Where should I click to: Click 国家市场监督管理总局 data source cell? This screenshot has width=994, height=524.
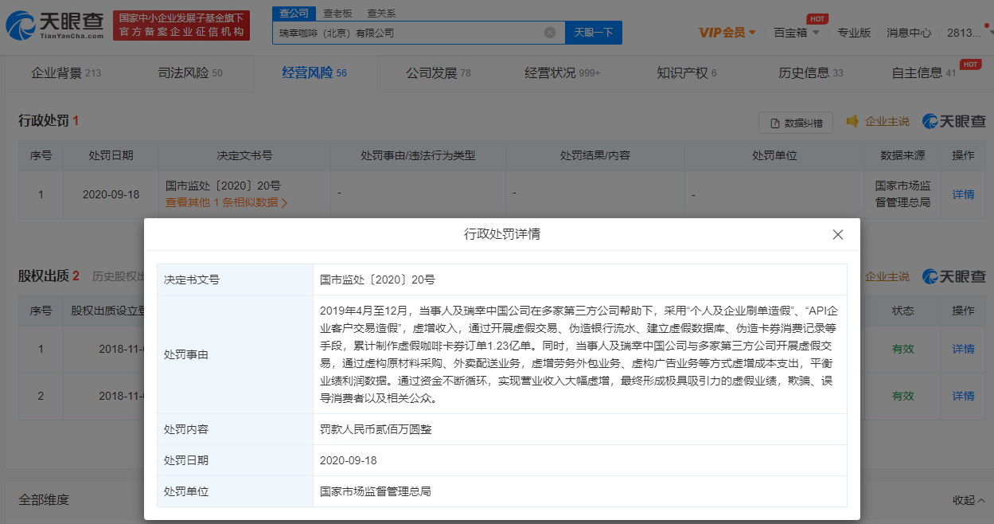pyautogui.click(x=902, y=194)
